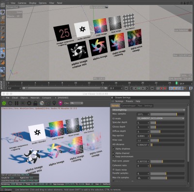Viewport: 194px width, 192px height.
Task: Toggle the resolution lock padlock icon
Action: click(x=35, y=103)
